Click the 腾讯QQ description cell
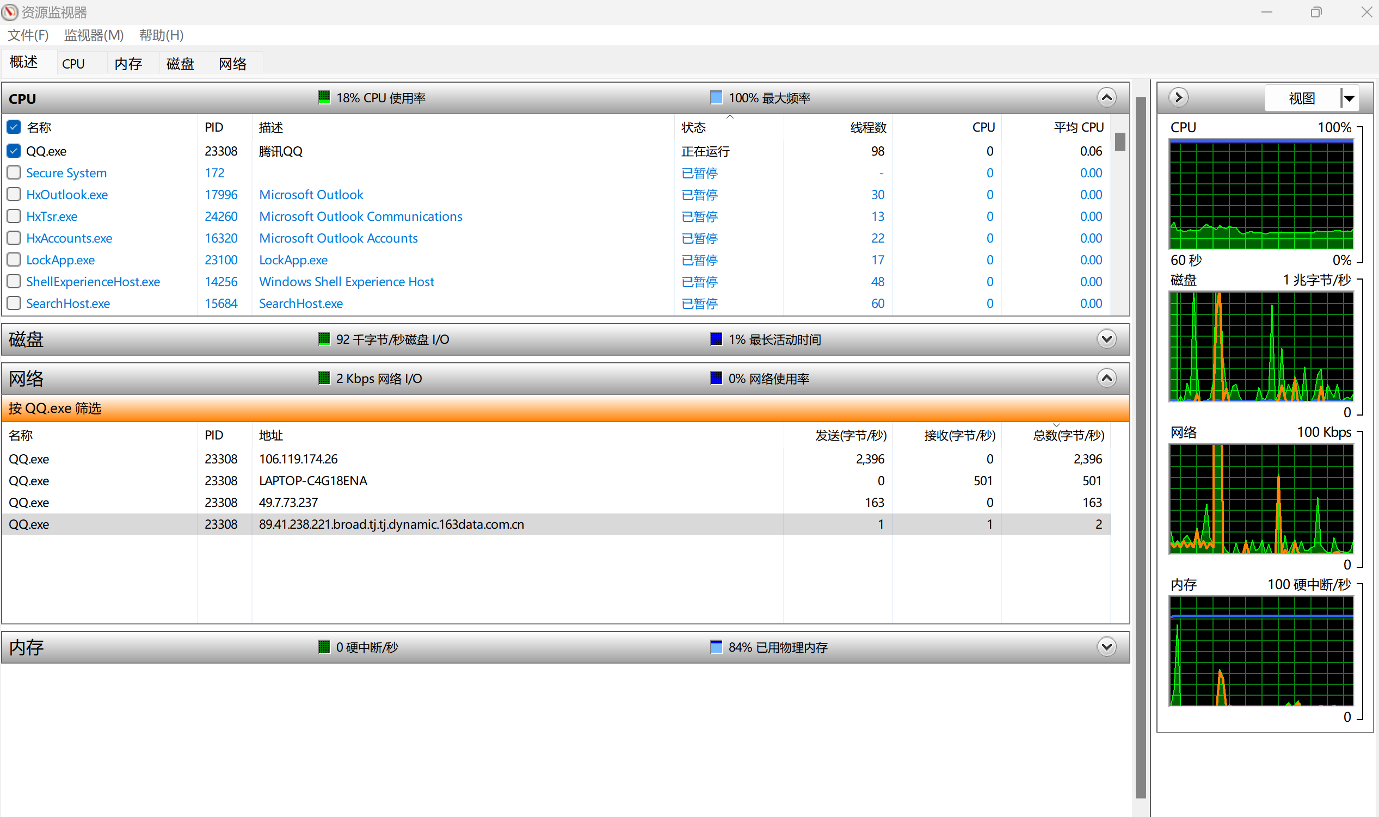Screen dimensions: 1379x817 (281, 151)
